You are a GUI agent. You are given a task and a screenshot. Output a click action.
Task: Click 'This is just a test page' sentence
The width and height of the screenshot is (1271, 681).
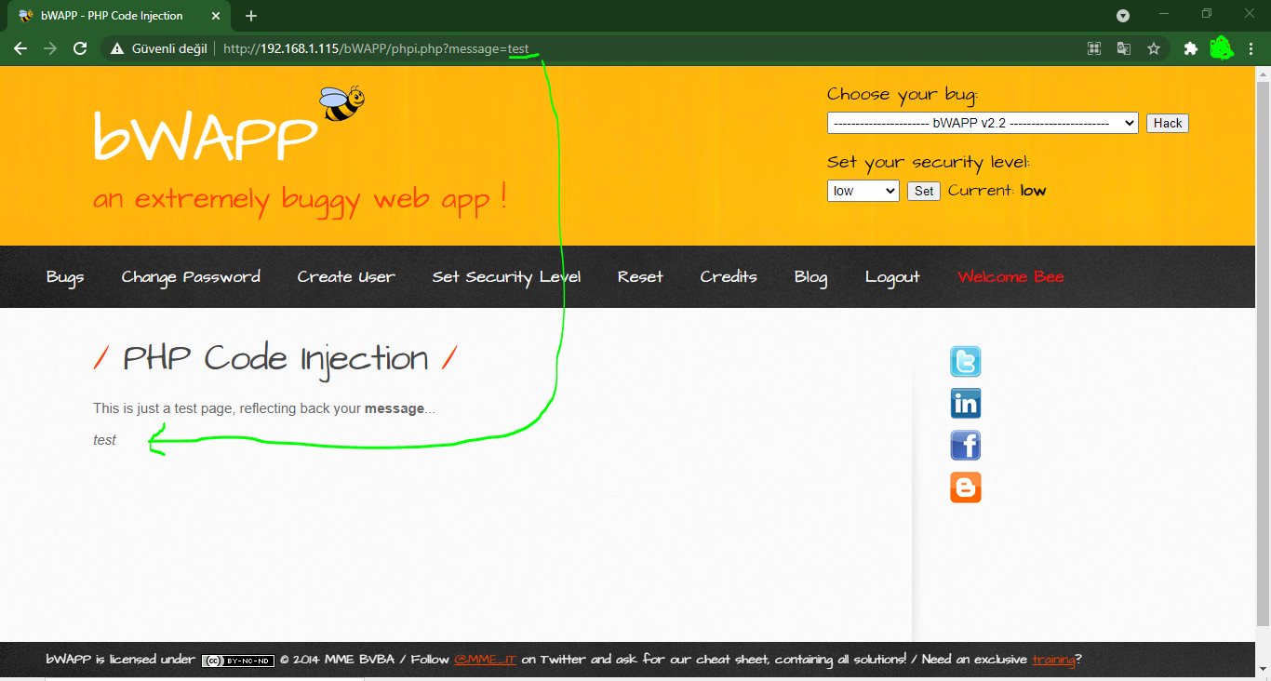click(264, 408)
